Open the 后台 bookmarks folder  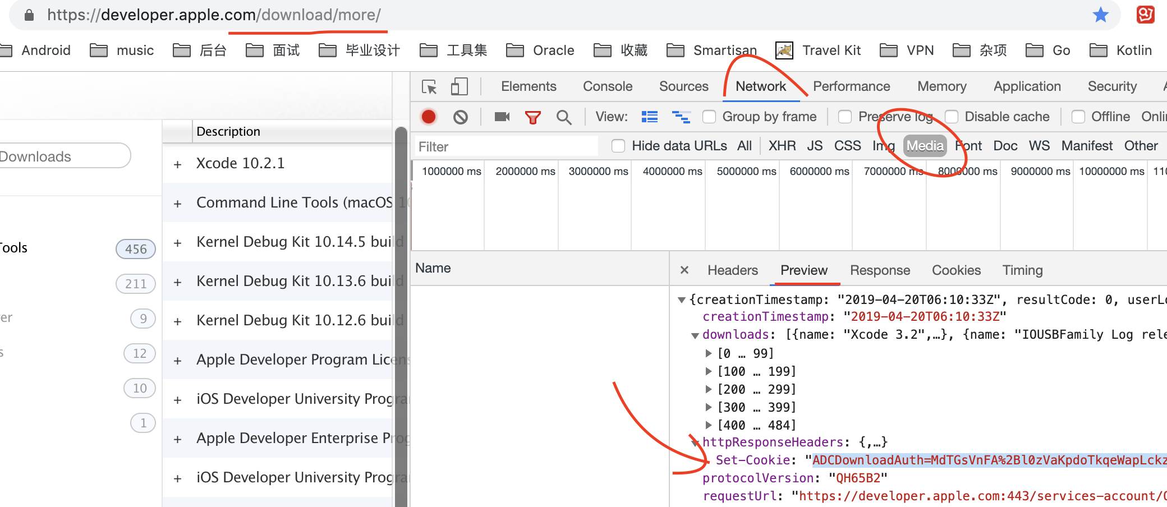point(200,50)
